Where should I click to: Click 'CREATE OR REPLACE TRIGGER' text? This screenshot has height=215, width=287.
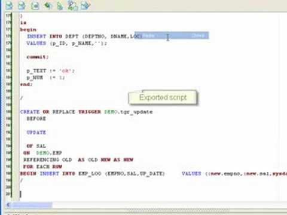(x=60, y=112)
